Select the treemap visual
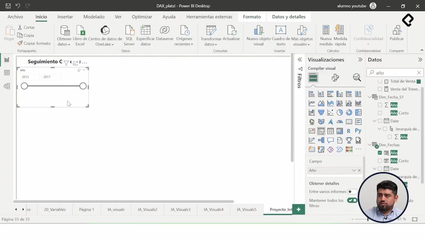425x239 pixels. pos(358,113)
